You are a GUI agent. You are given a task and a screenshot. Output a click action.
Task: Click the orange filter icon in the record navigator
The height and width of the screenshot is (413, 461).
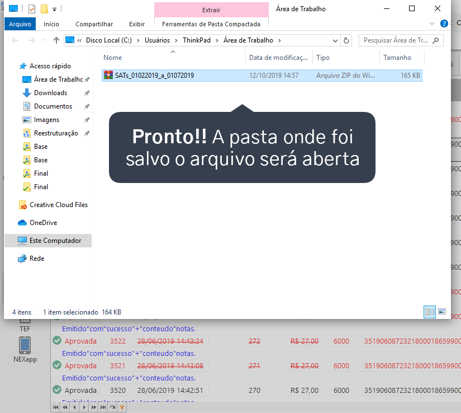pos(122,407)
